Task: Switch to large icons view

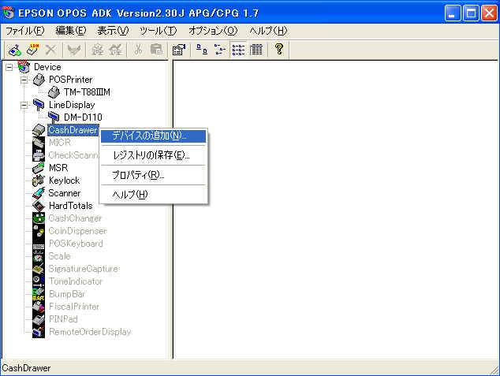Action: [202, 50]
